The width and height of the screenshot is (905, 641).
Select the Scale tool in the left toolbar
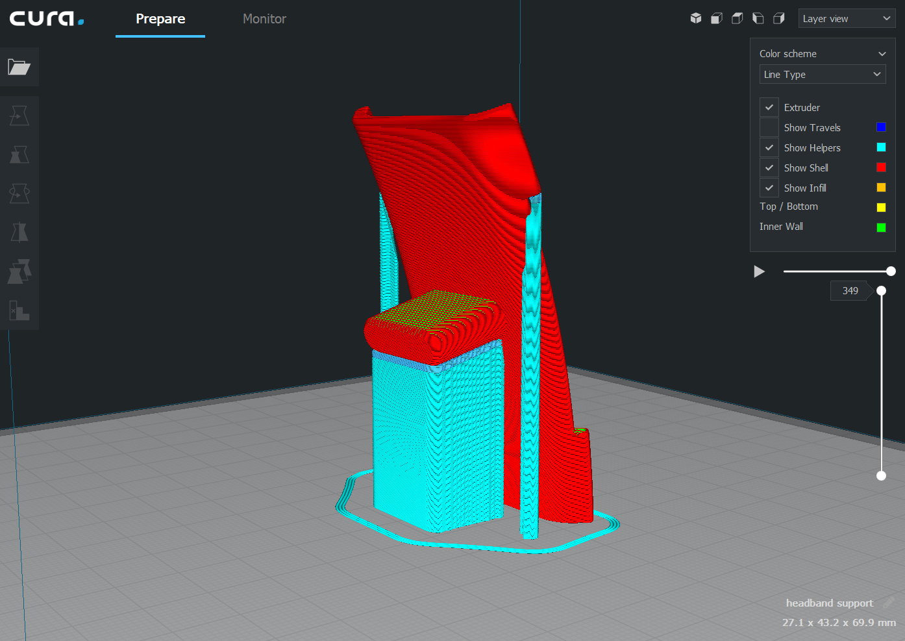click(x=19, y=155)
